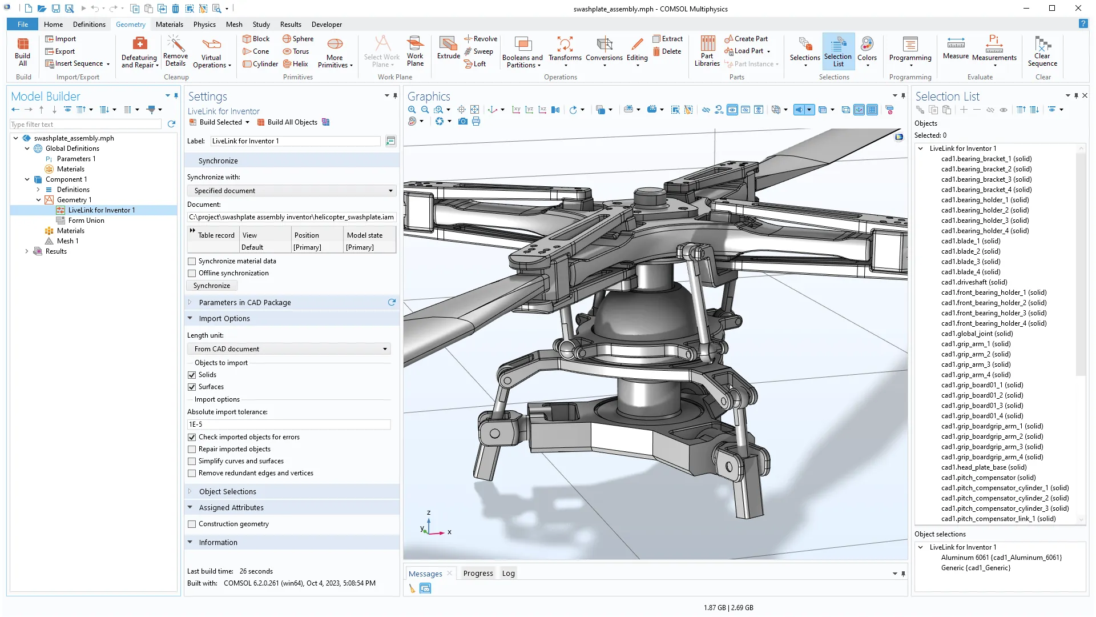Image resolution: width=1096 pixels, height=617 pixels.
Task: Click the Build All icon
Action: [x=23, y=46]
